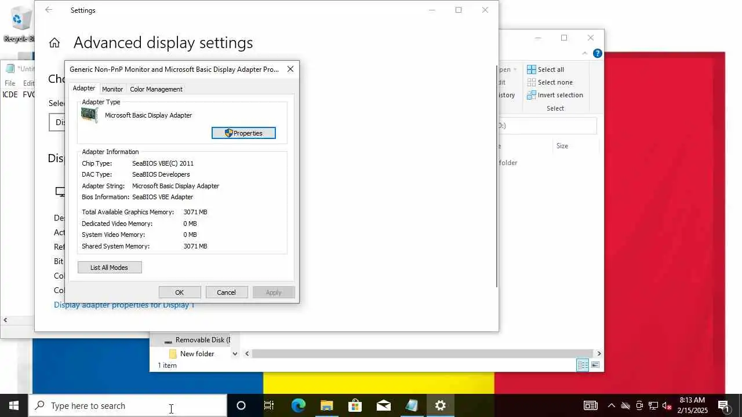
Task: Navigate back in Settings window
Action: (49, 10)
